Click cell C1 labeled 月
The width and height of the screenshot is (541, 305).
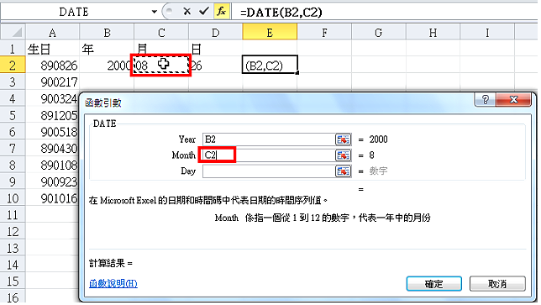click(161, 49)
